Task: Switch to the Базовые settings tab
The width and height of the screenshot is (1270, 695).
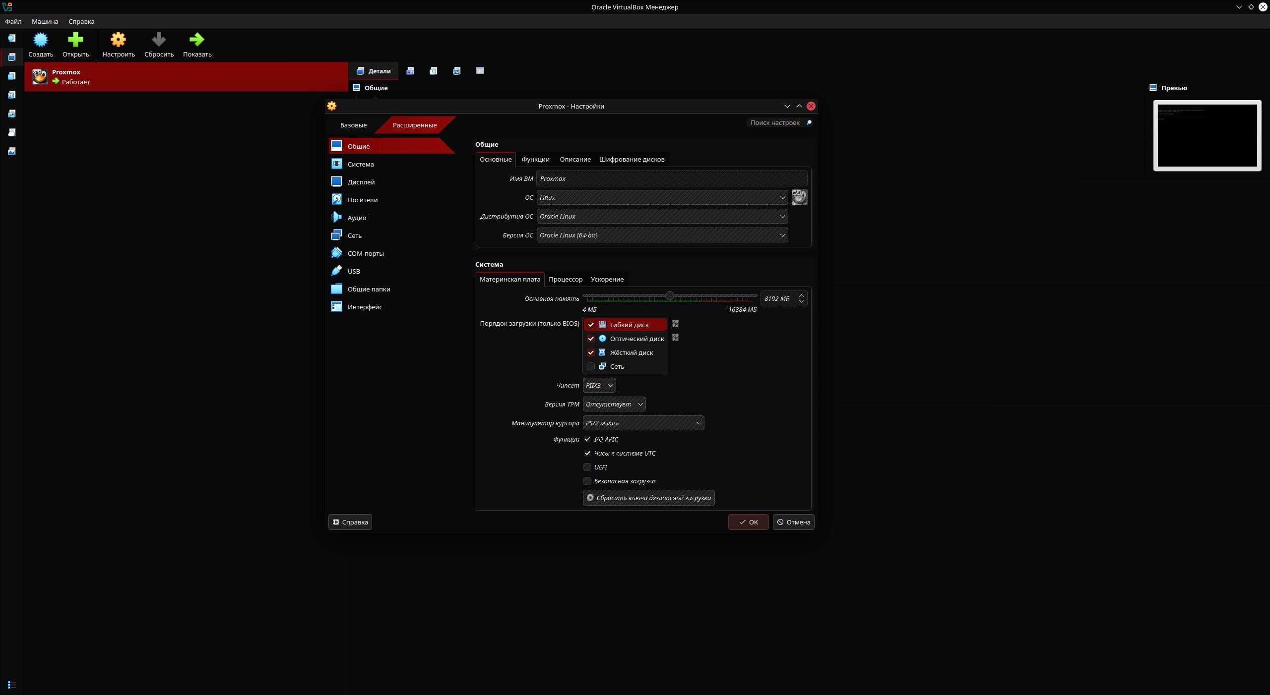Action: click(353, 125)
